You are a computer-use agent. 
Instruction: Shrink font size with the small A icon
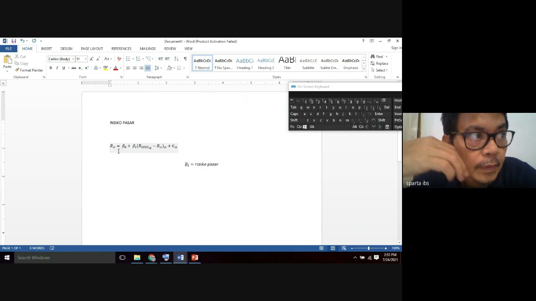98,59
